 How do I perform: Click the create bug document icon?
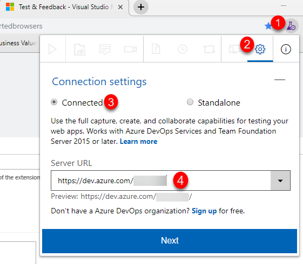click(156, 48)
